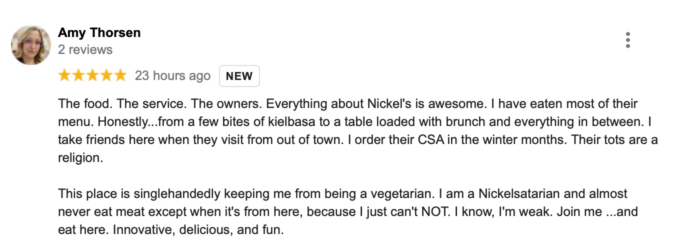Click the second star of the rating
Viewport: 678px width, 247px height.
tap(78, 76)
